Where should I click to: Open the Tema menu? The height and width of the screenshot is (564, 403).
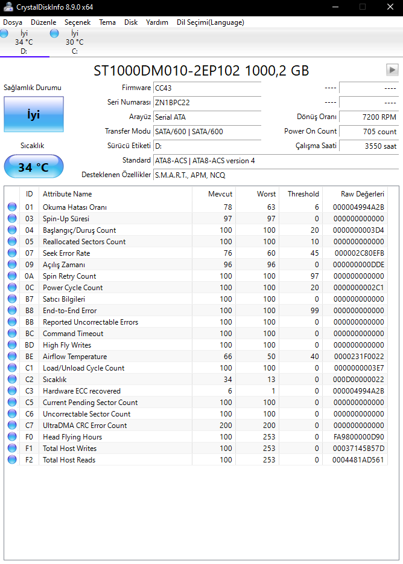107,22
